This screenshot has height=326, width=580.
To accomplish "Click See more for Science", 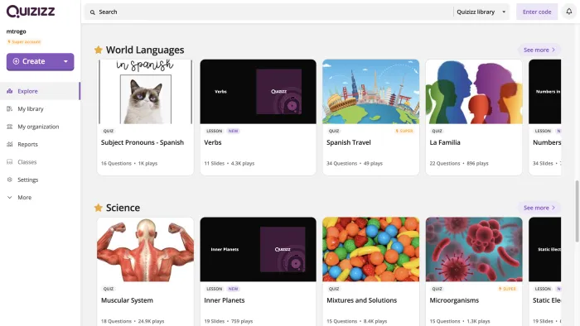I will (x=539, y=208).
